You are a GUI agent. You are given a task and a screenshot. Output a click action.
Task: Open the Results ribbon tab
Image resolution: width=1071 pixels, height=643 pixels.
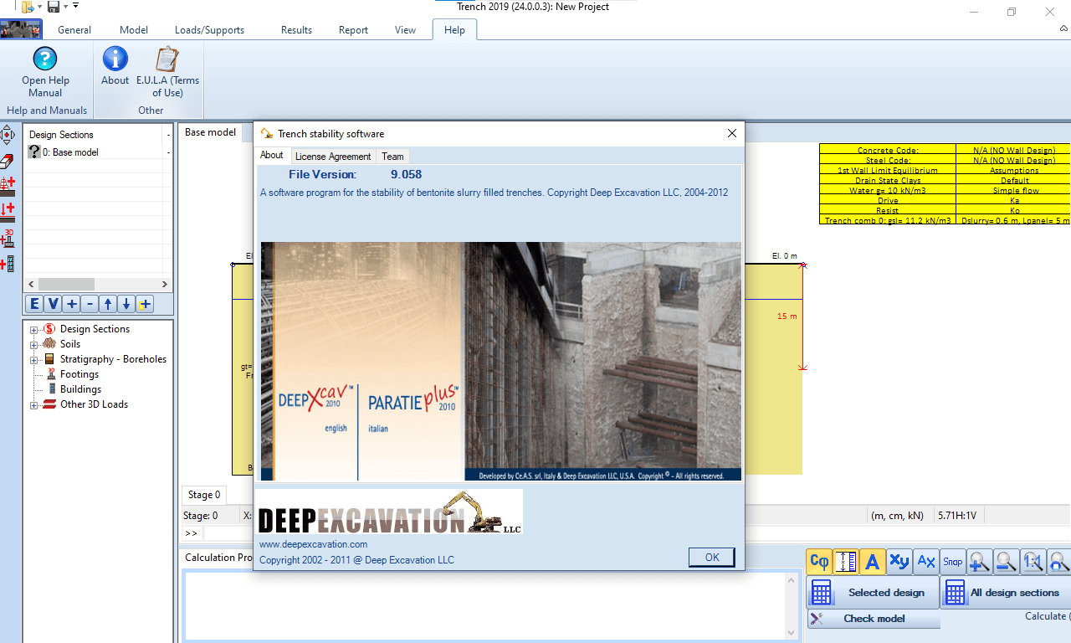(296, 30)
